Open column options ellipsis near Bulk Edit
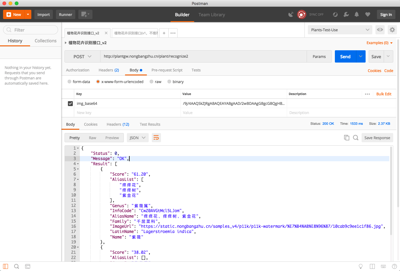The image size is (400, 271). (x=367, y=94)
